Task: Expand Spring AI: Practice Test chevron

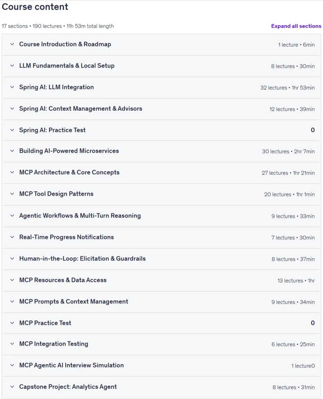Action: pos(12,130)
